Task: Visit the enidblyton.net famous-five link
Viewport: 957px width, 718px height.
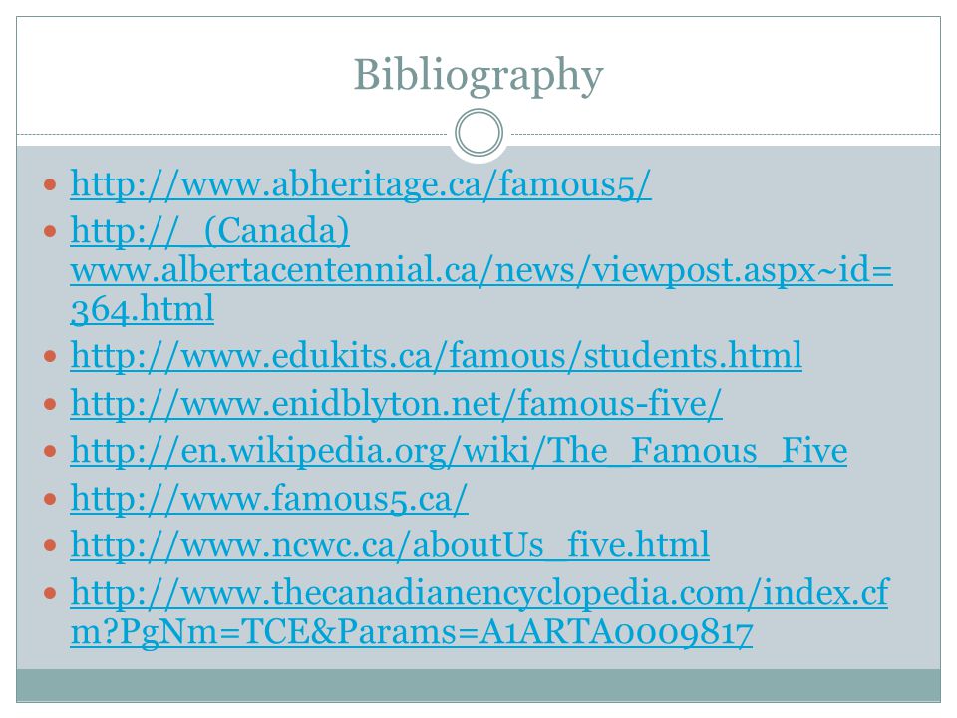Action: 396,404
